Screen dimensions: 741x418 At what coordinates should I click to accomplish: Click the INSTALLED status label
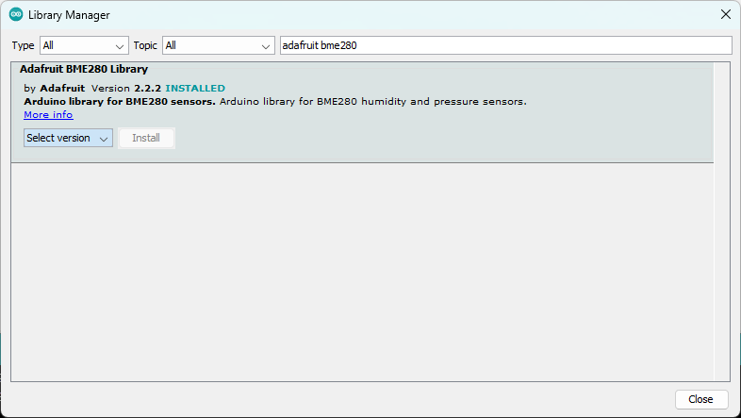tap(195, 89)
